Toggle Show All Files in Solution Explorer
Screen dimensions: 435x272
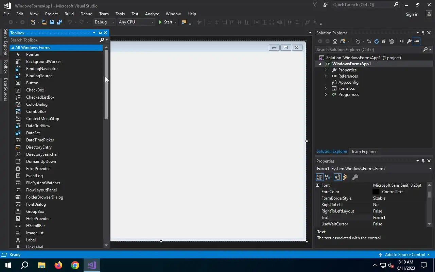[391, 41]
